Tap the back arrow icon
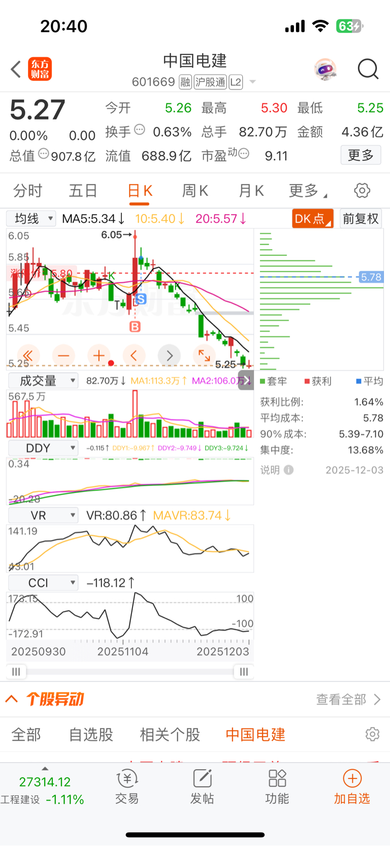Viewport: 390px width, 846px height. (x=16, y=69)
